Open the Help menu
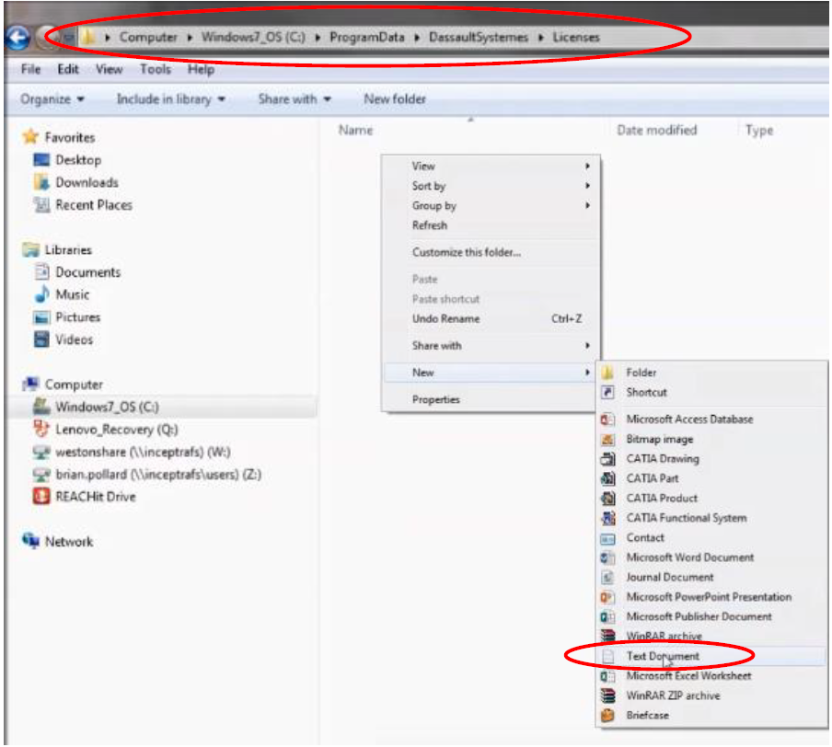The height and width of the screenshot is (747, 832). (x=201, y=69)
